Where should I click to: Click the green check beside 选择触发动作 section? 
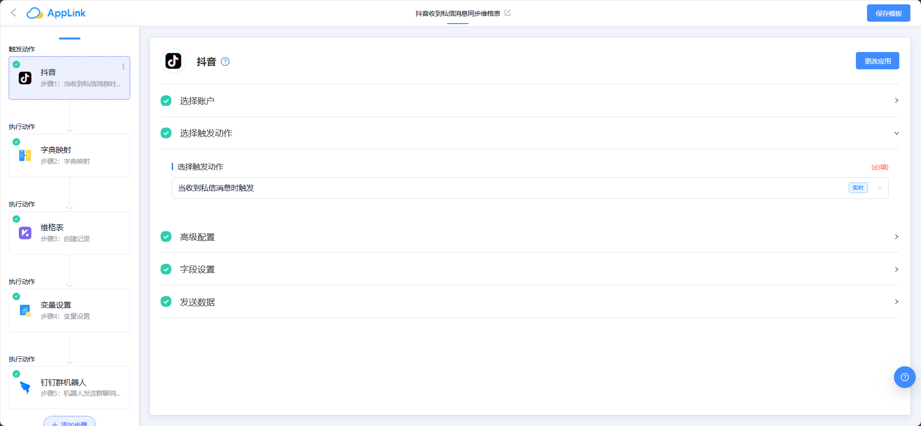[166, 133]
